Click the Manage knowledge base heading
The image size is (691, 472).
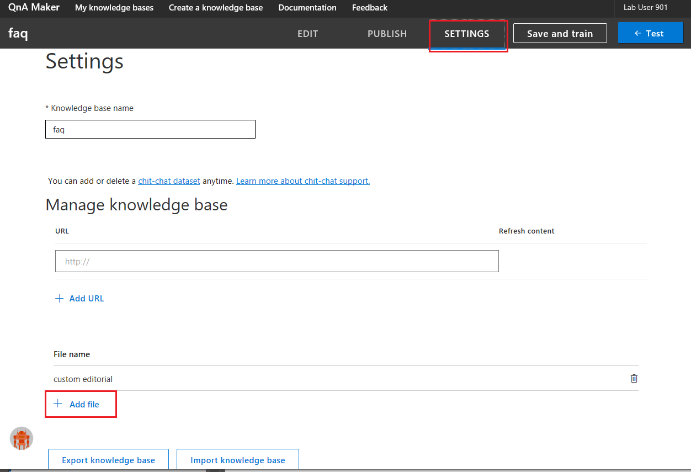click(136, 205)
